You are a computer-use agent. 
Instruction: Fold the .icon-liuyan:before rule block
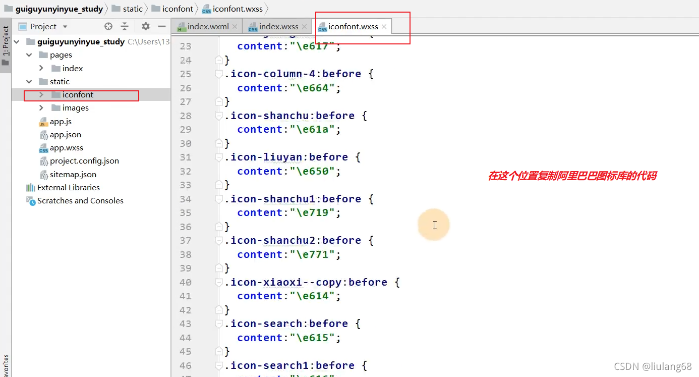pyautogui.click(x=219, y=157)
